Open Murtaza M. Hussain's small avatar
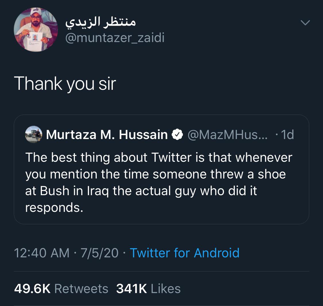Image resolution: width=323 pixels, height=306 pixels. point(34,134)
